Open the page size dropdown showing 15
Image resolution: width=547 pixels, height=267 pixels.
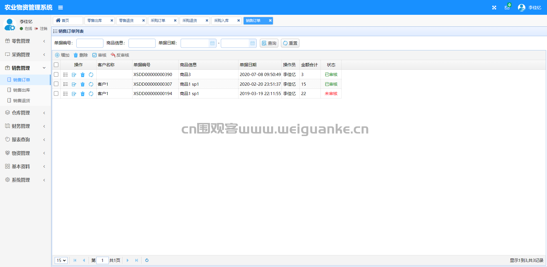pos(61,260)
